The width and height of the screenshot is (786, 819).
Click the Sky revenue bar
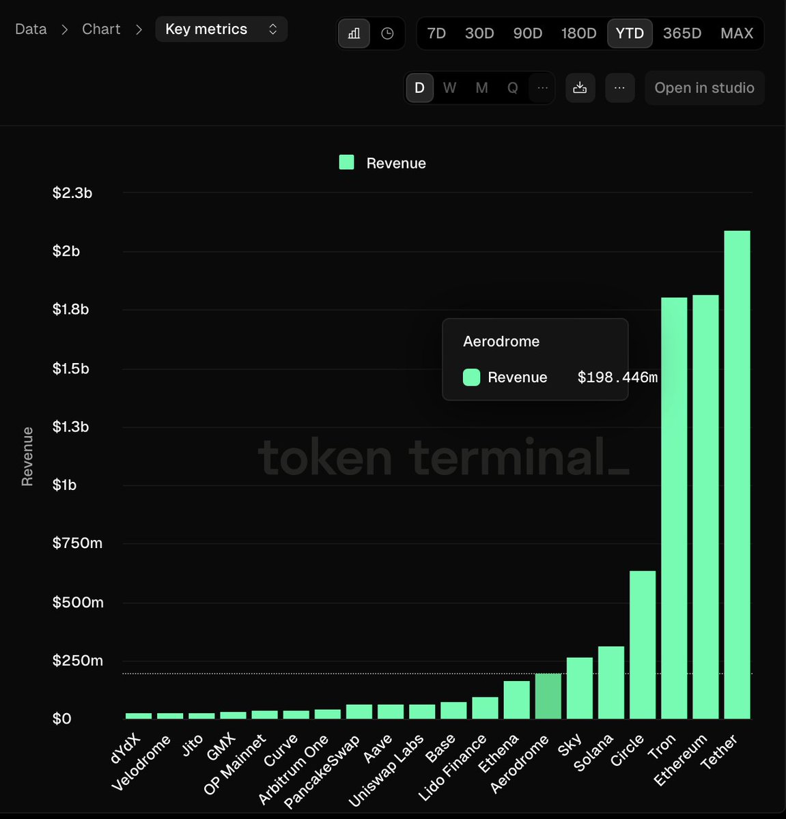click(580, 688)
